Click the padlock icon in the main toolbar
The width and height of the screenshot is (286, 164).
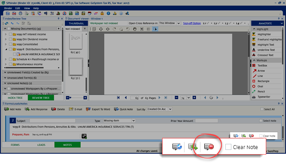point(102,13)
